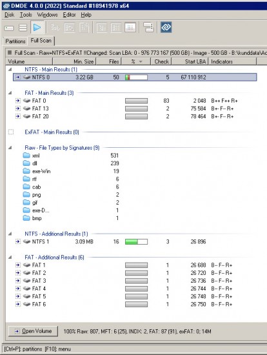Collapse Raw File Types by Signatures group
267x355 pixels.
tap(10, 148)
